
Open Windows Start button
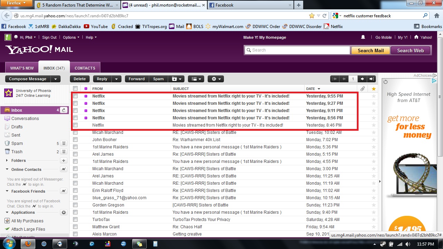[8, 243]
